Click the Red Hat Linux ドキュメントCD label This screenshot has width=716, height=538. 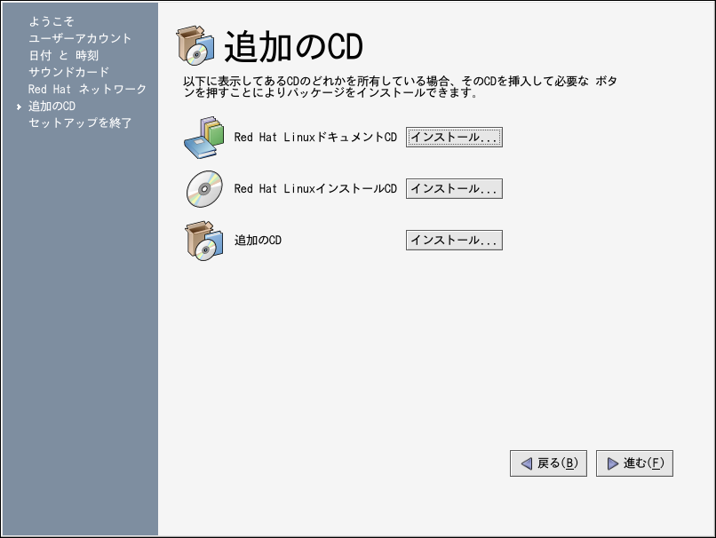(315, 138)
